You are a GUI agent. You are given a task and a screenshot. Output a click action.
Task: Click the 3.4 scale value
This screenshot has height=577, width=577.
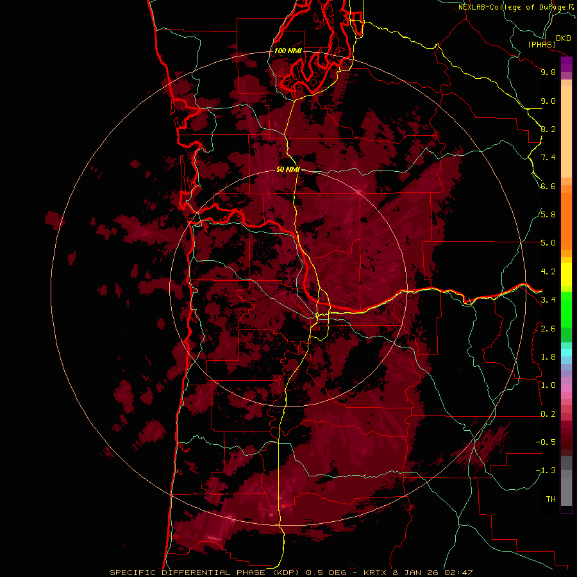(x=548, y=300)
